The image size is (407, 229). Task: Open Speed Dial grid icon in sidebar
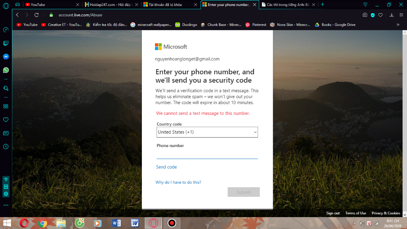(6, 106)
